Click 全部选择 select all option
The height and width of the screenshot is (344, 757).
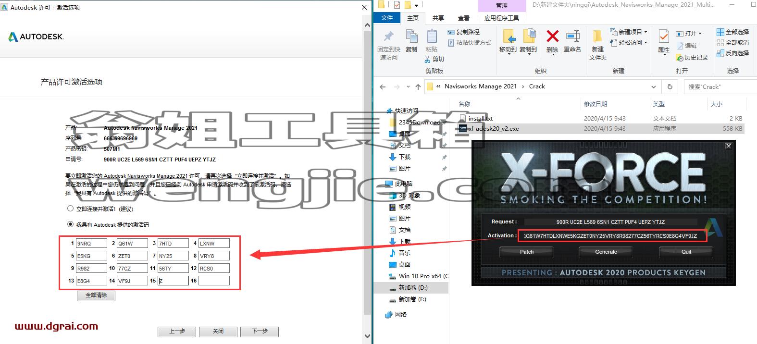732,32
